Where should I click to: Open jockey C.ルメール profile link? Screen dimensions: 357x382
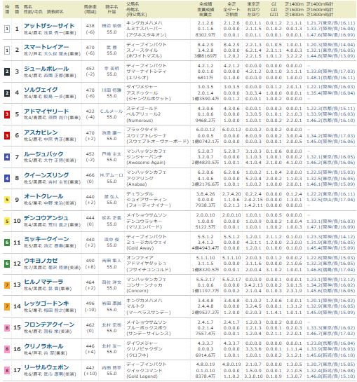coord(112,111)
